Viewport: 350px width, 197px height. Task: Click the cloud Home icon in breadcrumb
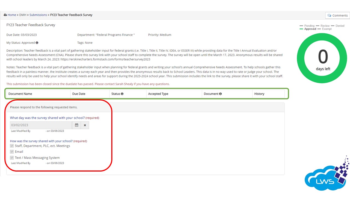click(5, 15)
